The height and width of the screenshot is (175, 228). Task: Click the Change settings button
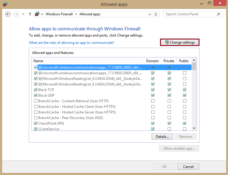click(179, 42)
